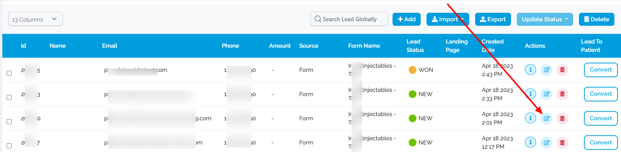621x152 pixels.
Task: Expand the Import dropdown button
Action: 448,19
